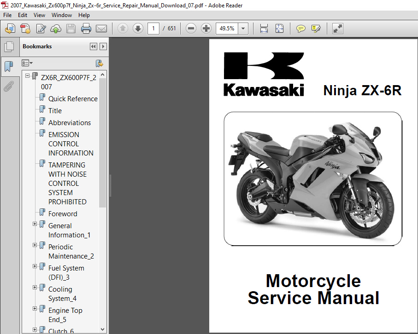Screen dimensions: 418x334
Task: Open the Edit menu
Action: click(x=23, y=15)
